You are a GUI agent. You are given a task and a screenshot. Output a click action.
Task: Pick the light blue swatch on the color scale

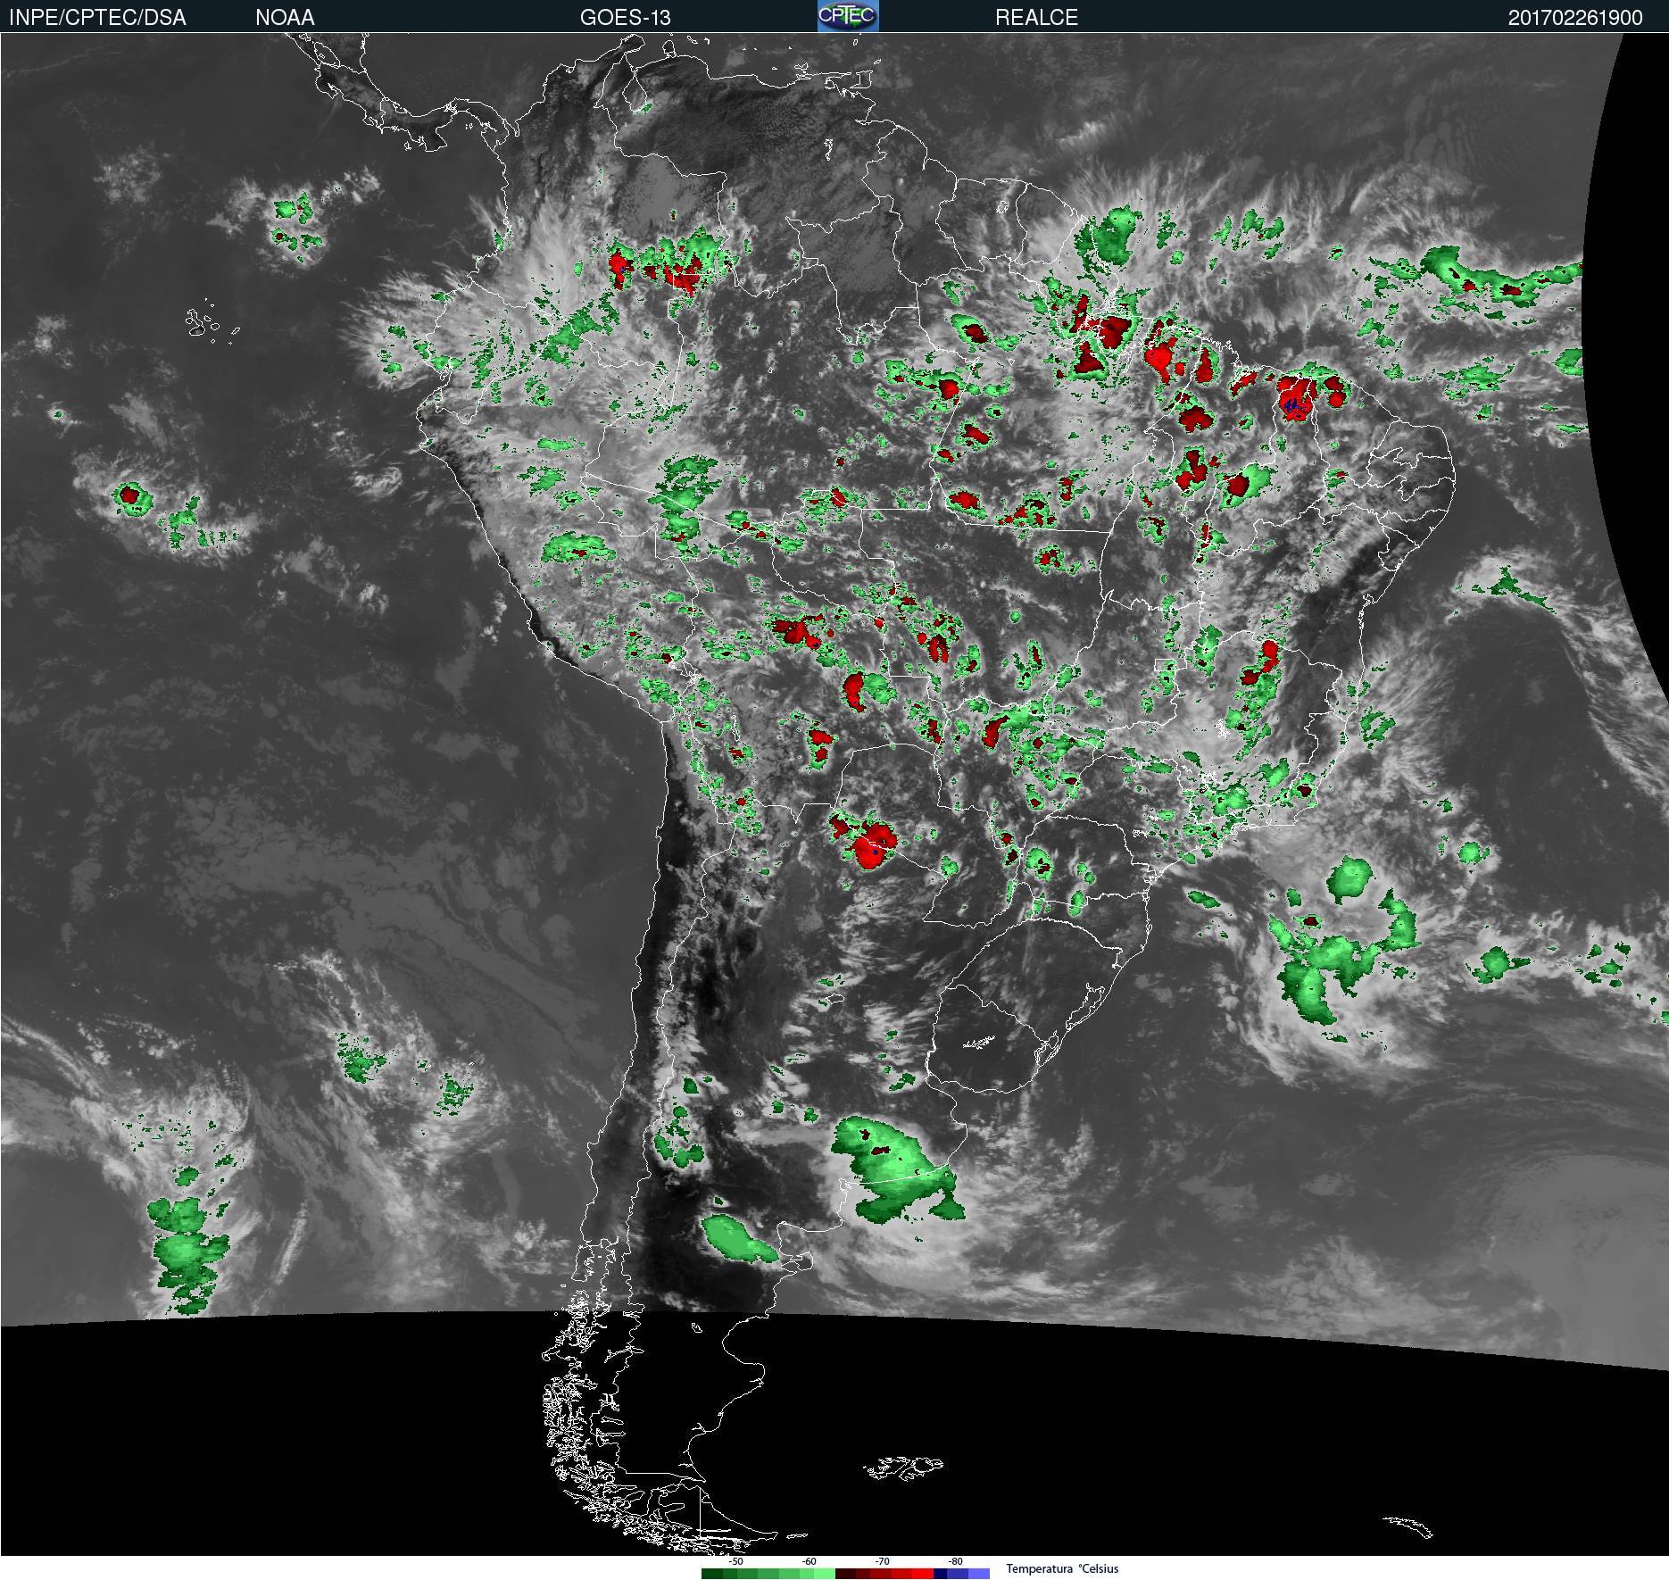(979, 1573)
